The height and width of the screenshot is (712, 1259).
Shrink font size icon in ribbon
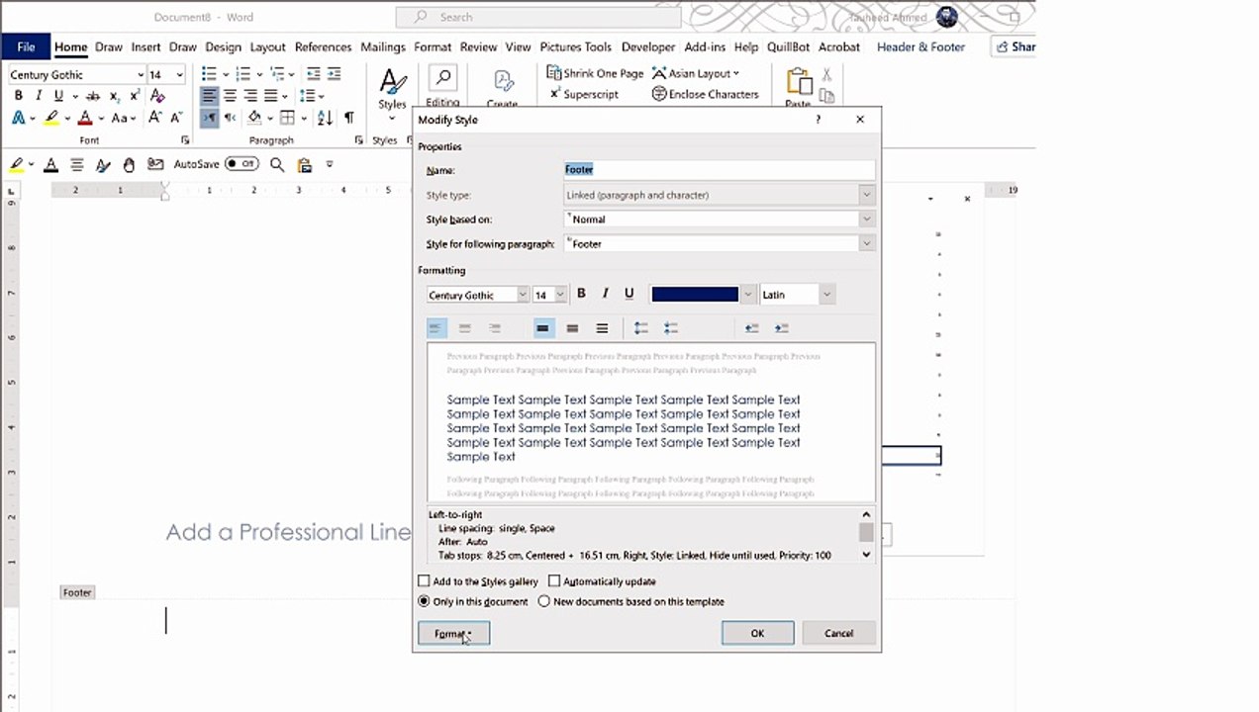click(176, 118)
